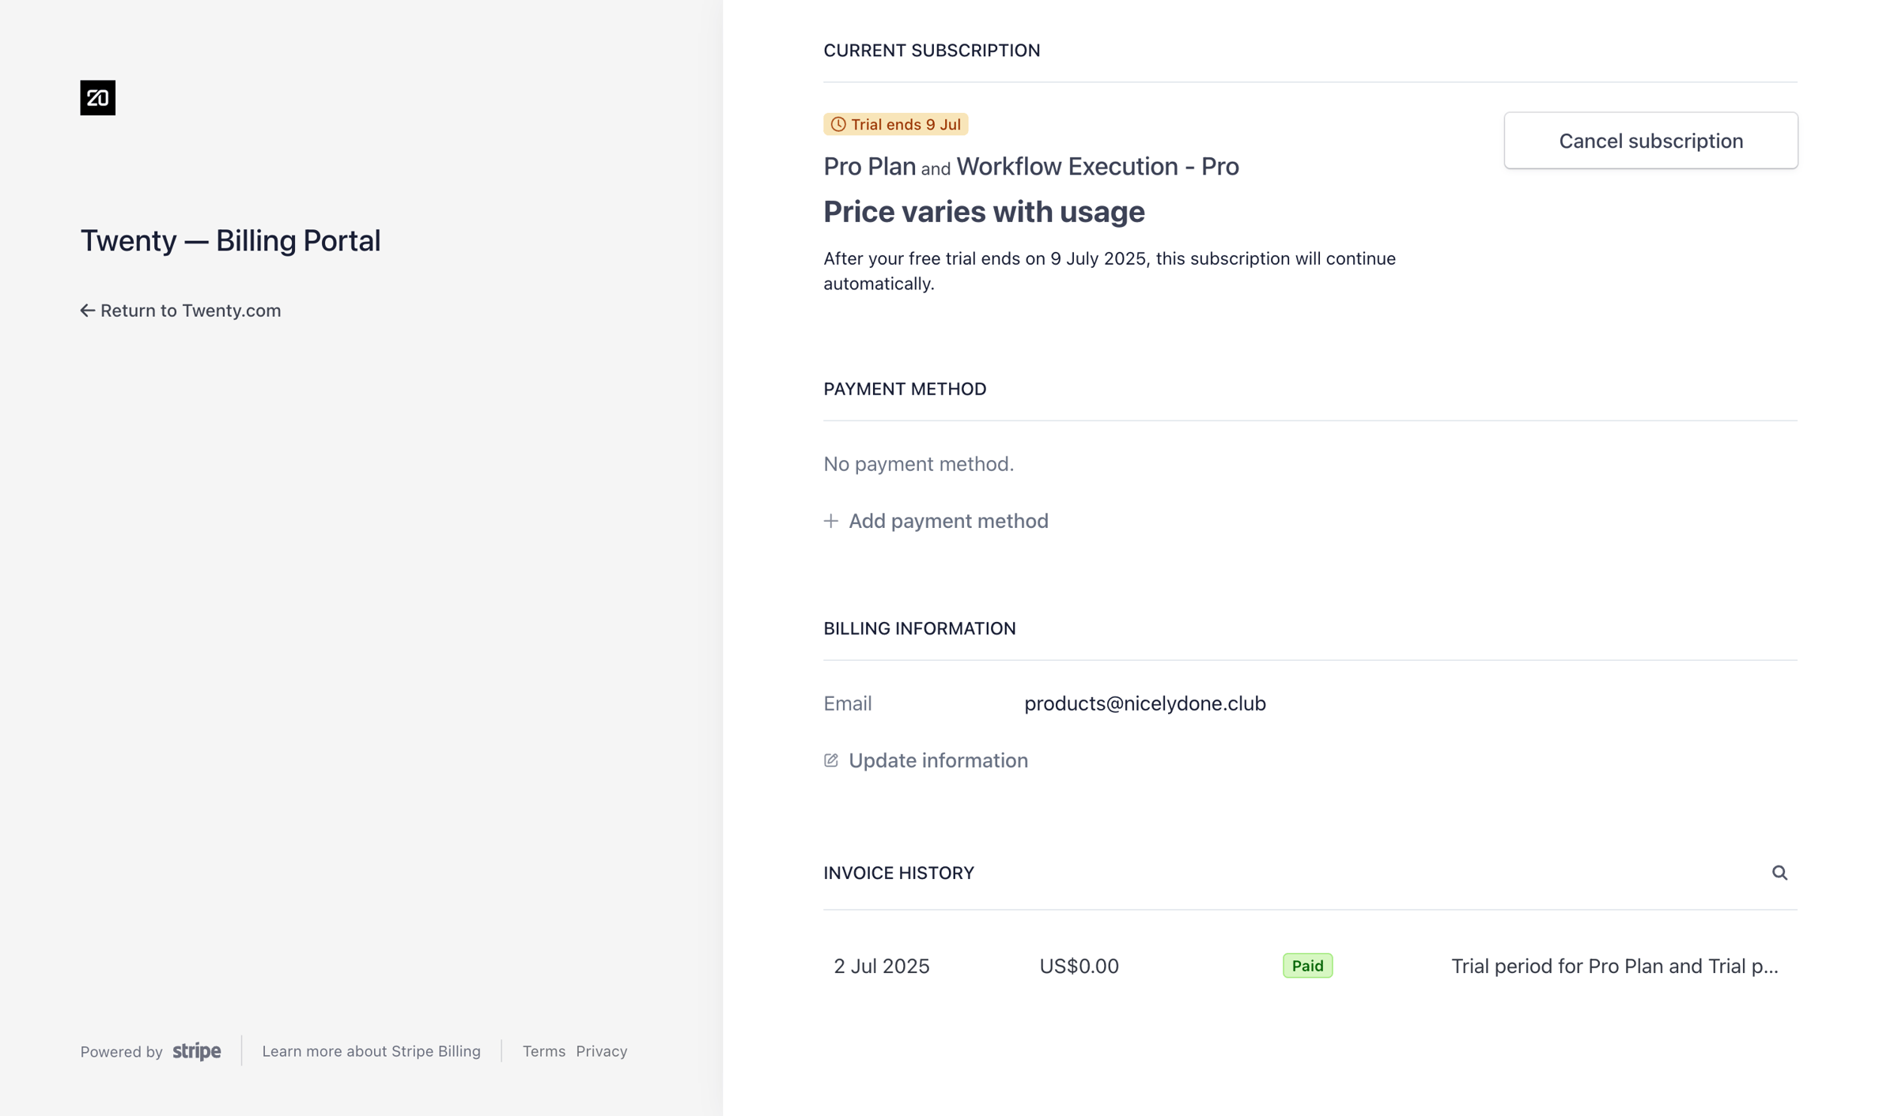1898x1116 pixels.
Task: Click the plus icon for adding payment method
Action: pos(830,521)
